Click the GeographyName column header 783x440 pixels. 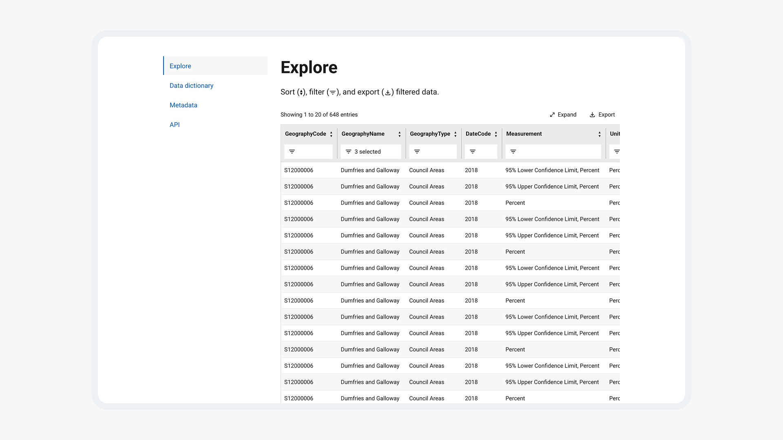tap(363, 134)
